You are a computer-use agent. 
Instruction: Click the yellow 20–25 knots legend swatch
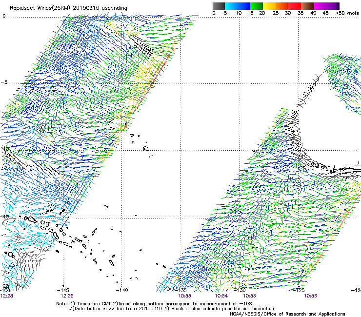pyautogui.click(x=269, y=6)
